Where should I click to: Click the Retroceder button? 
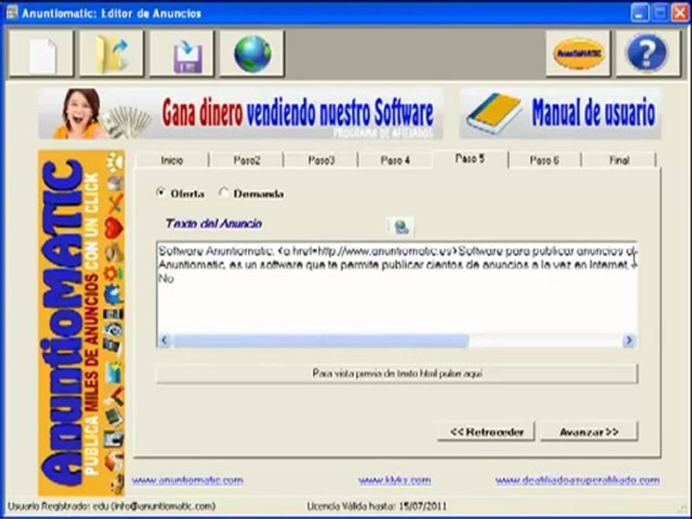point(487,432)
